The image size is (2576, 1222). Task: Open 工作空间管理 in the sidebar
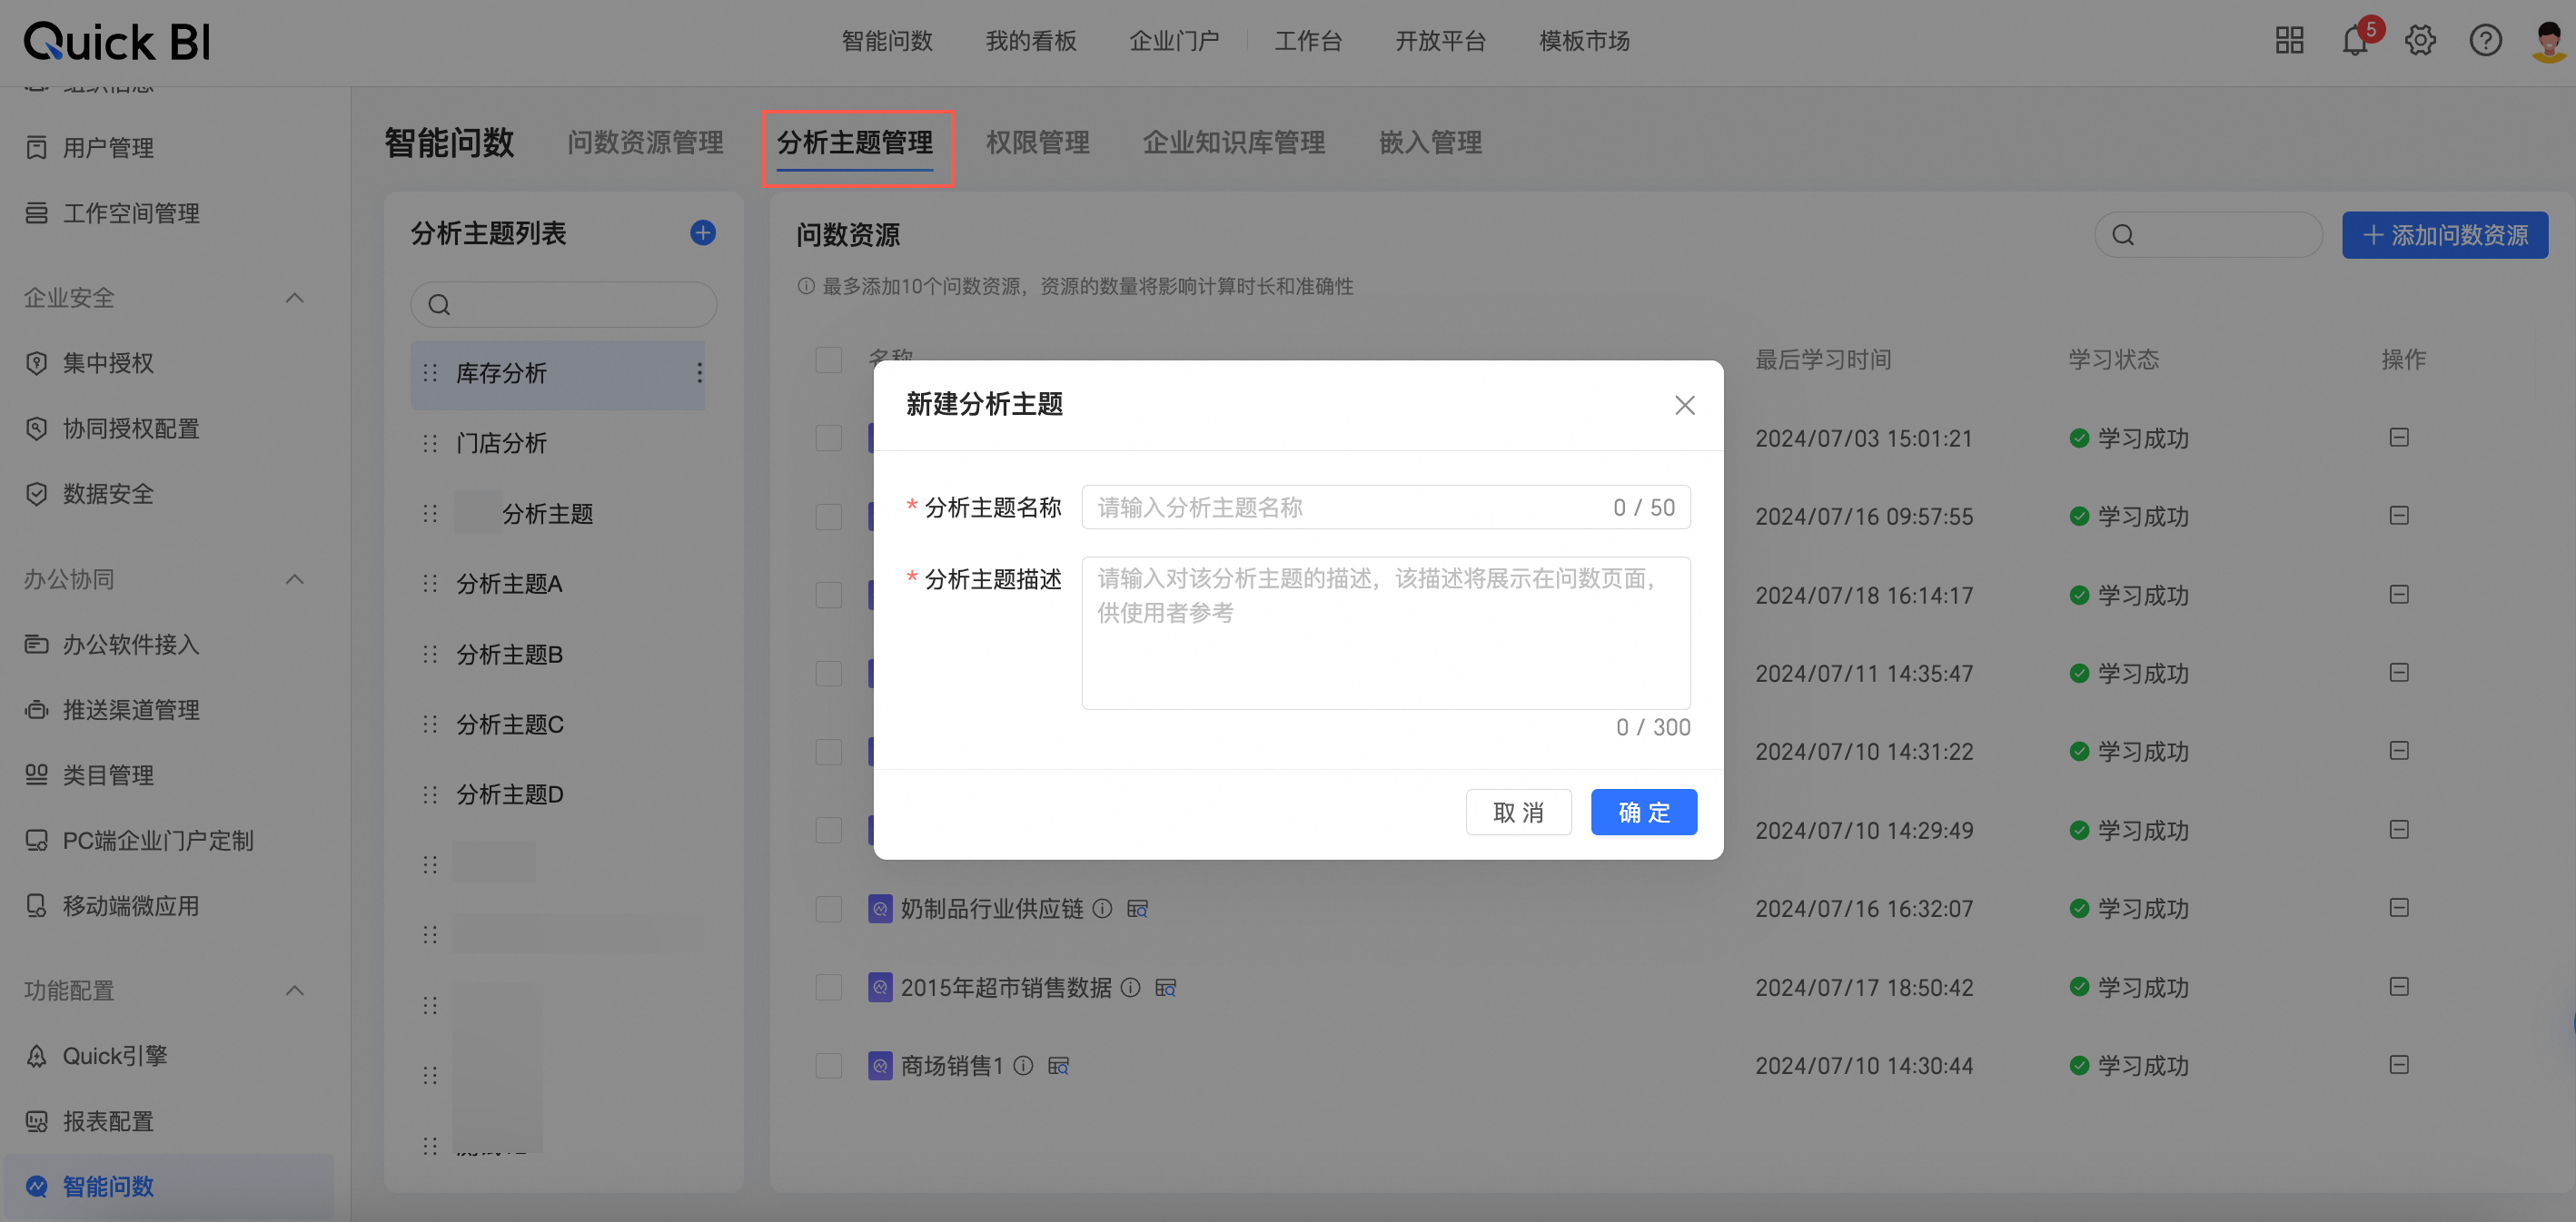(x=131, y=212)
